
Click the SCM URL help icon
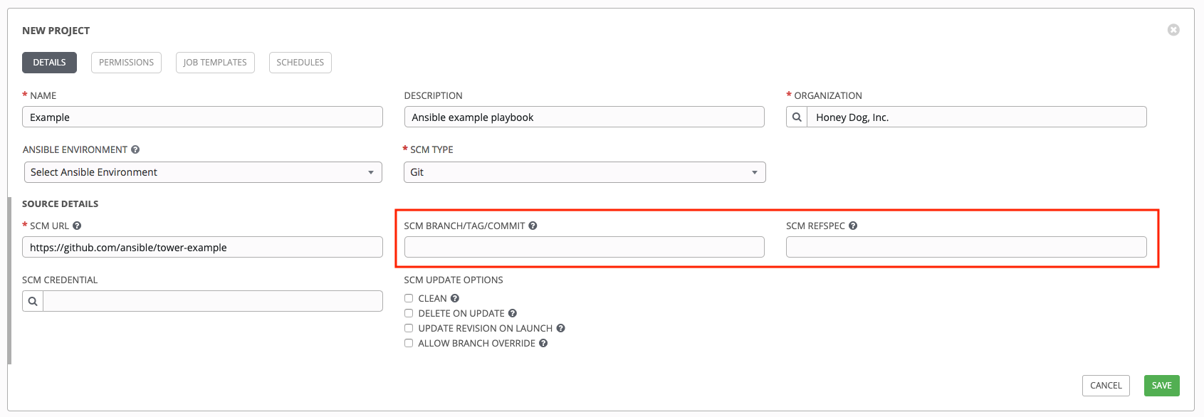click(77, 226)
